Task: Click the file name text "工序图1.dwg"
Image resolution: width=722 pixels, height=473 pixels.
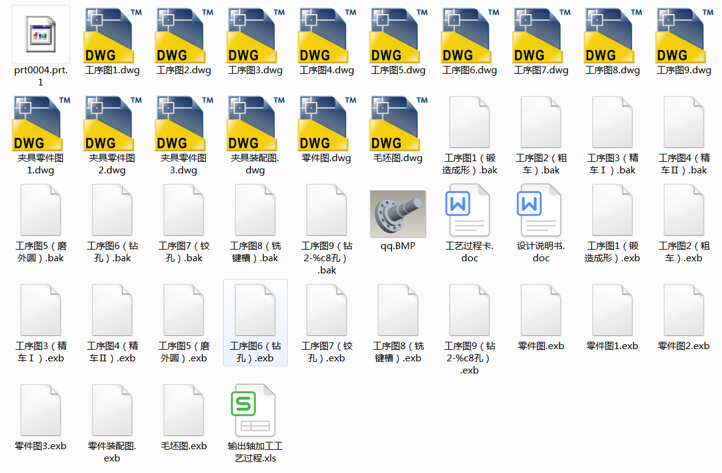Action: click(x=112, y=70)
